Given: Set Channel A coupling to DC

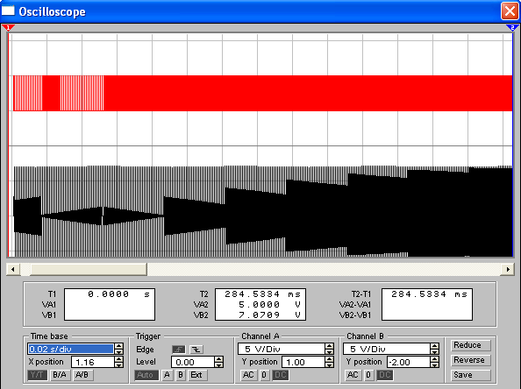Looking at the screenshot, I should [280, 375].
